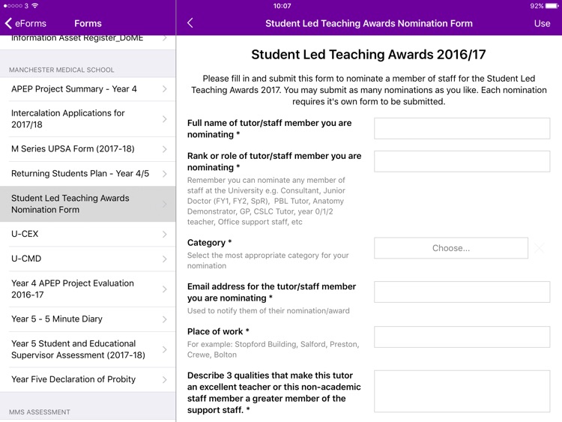Tap the chevron on Returning Students Plan row

pos(165,174)
